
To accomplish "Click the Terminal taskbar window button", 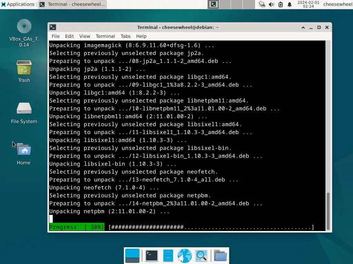I will pyautogui.click(x=72, y=4).
